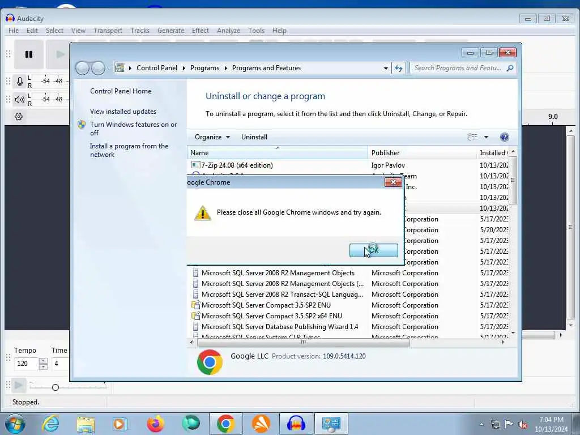Click the Google Chrome logo in details pane
580x435 pixels.
210,362
